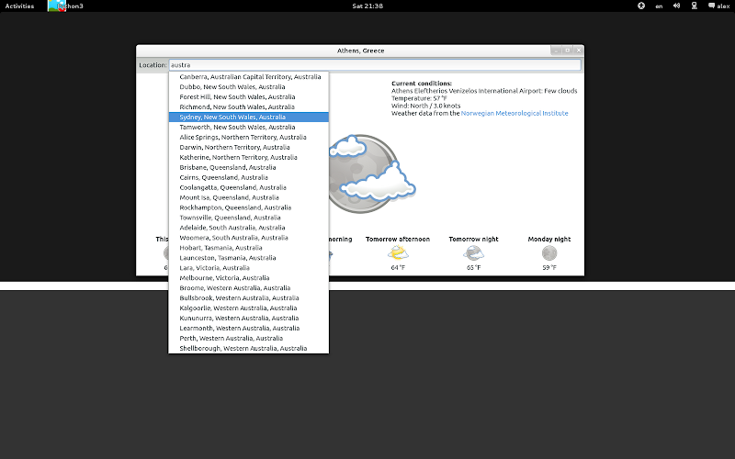The height and width of the screenshot is (459, 735).
Task: Choose Sydney, New South Wales, Australia
Action: pos(249,118)
